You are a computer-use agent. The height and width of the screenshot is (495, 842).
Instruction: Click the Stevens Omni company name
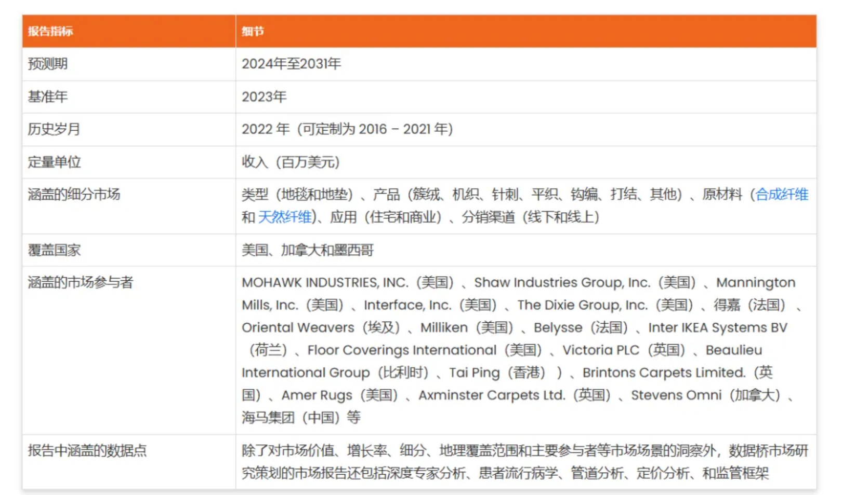[x=676, y=395]
